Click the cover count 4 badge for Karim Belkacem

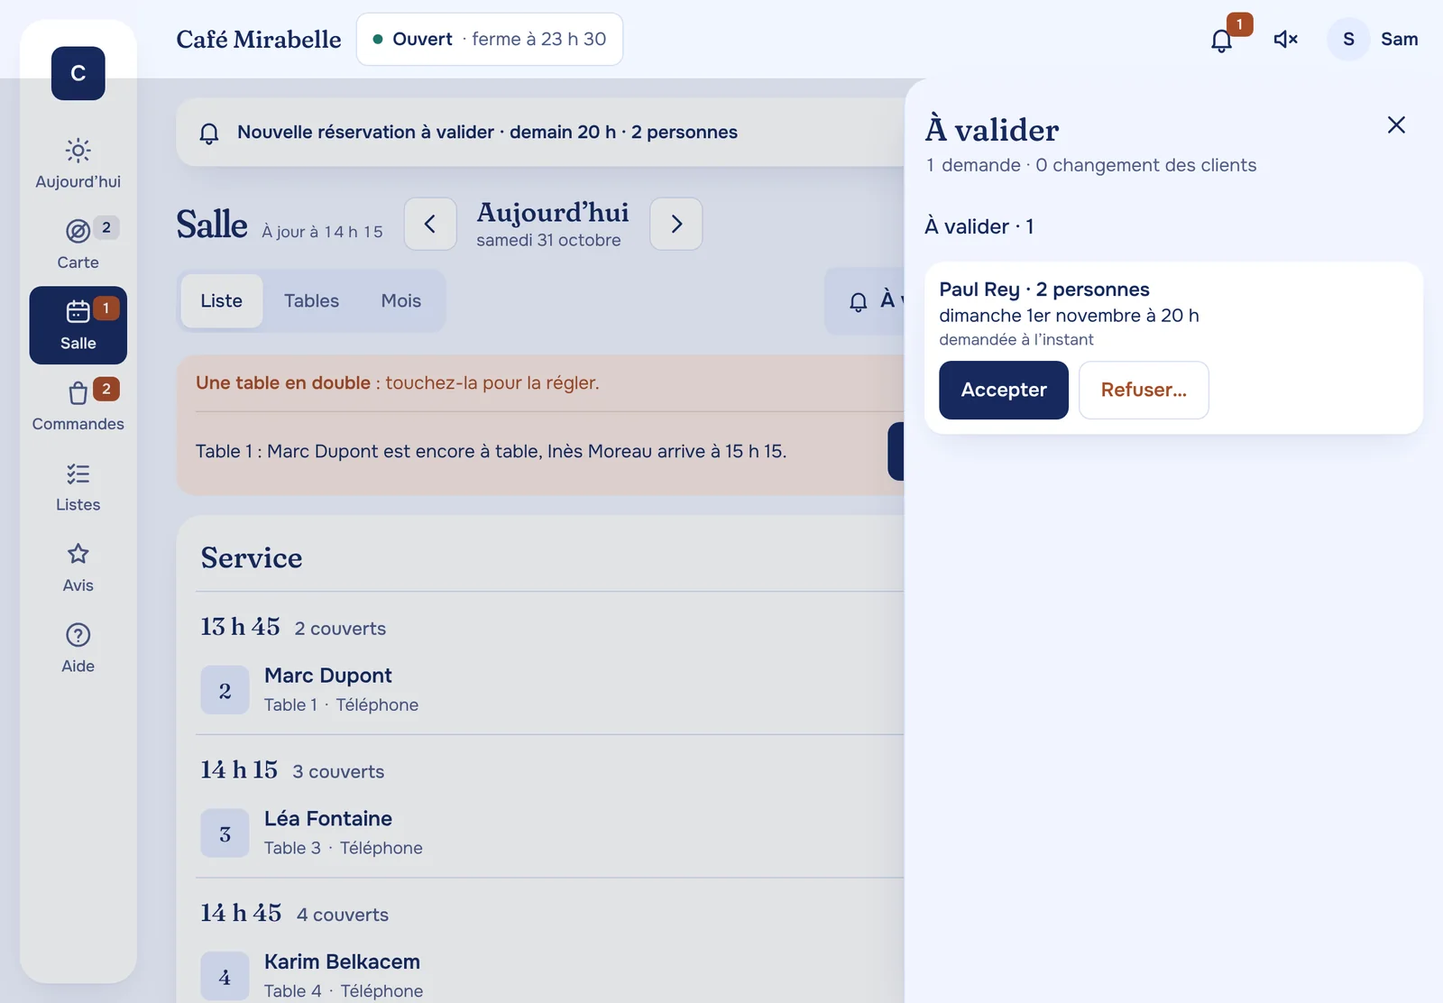225,977
